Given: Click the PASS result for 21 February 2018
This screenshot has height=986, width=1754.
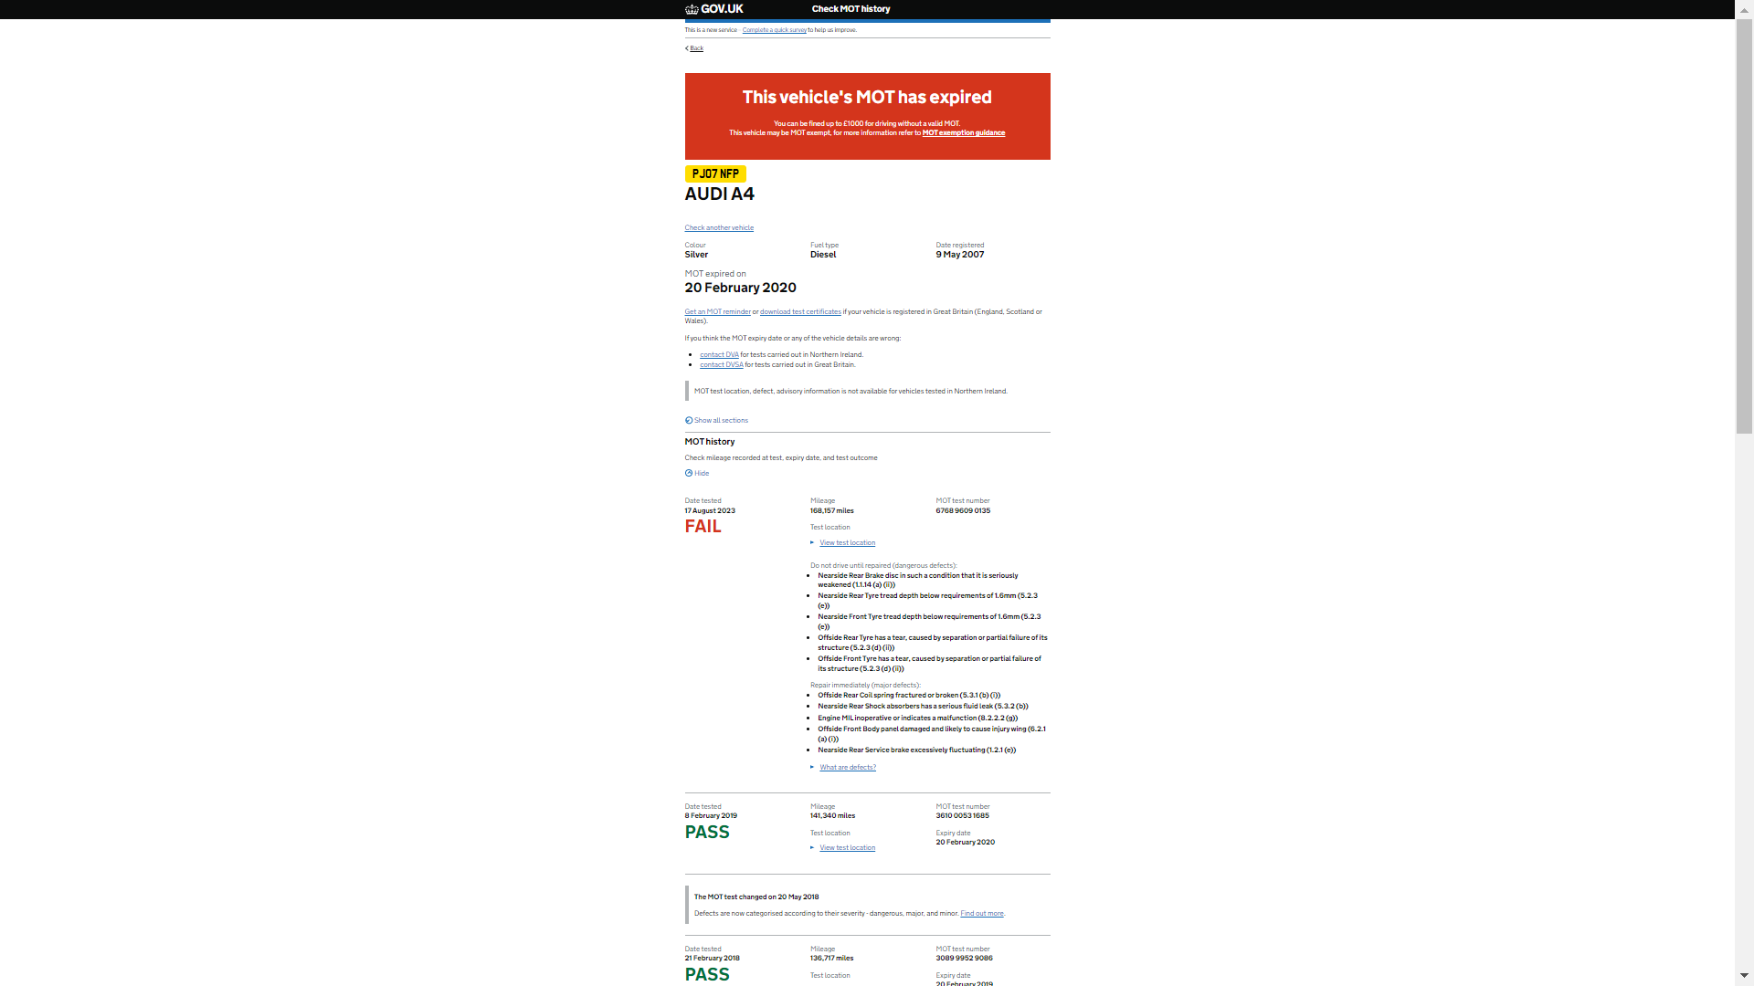Looking at the screenshot, I should pyautogui.click(x=707, y=975).
